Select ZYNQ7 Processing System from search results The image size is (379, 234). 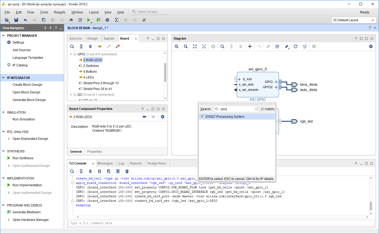237,117
